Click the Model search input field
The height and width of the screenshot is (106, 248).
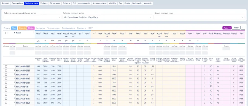pyautogui.click(x=25, y=49)
